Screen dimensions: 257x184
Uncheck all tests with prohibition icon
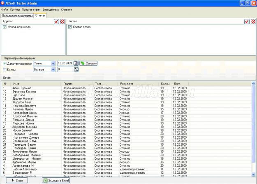click(x=253, y=21)
